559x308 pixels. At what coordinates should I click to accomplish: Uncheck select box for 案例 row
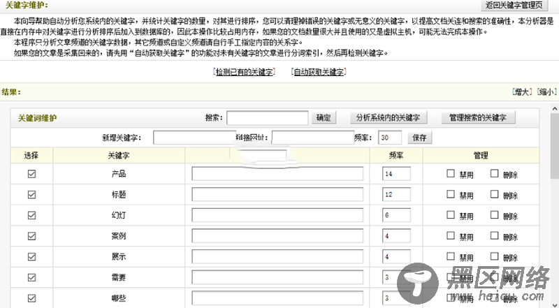click(x=31, y=236)
